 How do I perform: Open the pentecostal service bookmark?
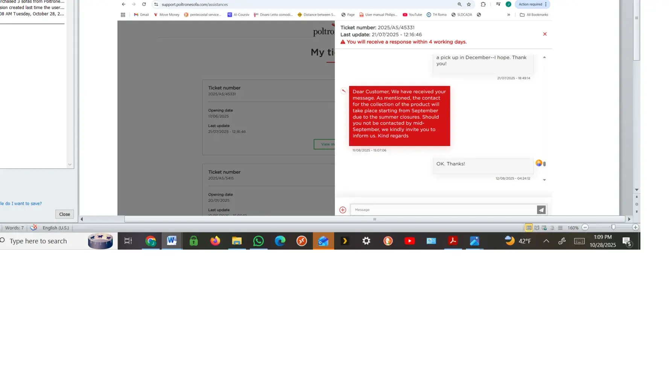click(202, 15)
